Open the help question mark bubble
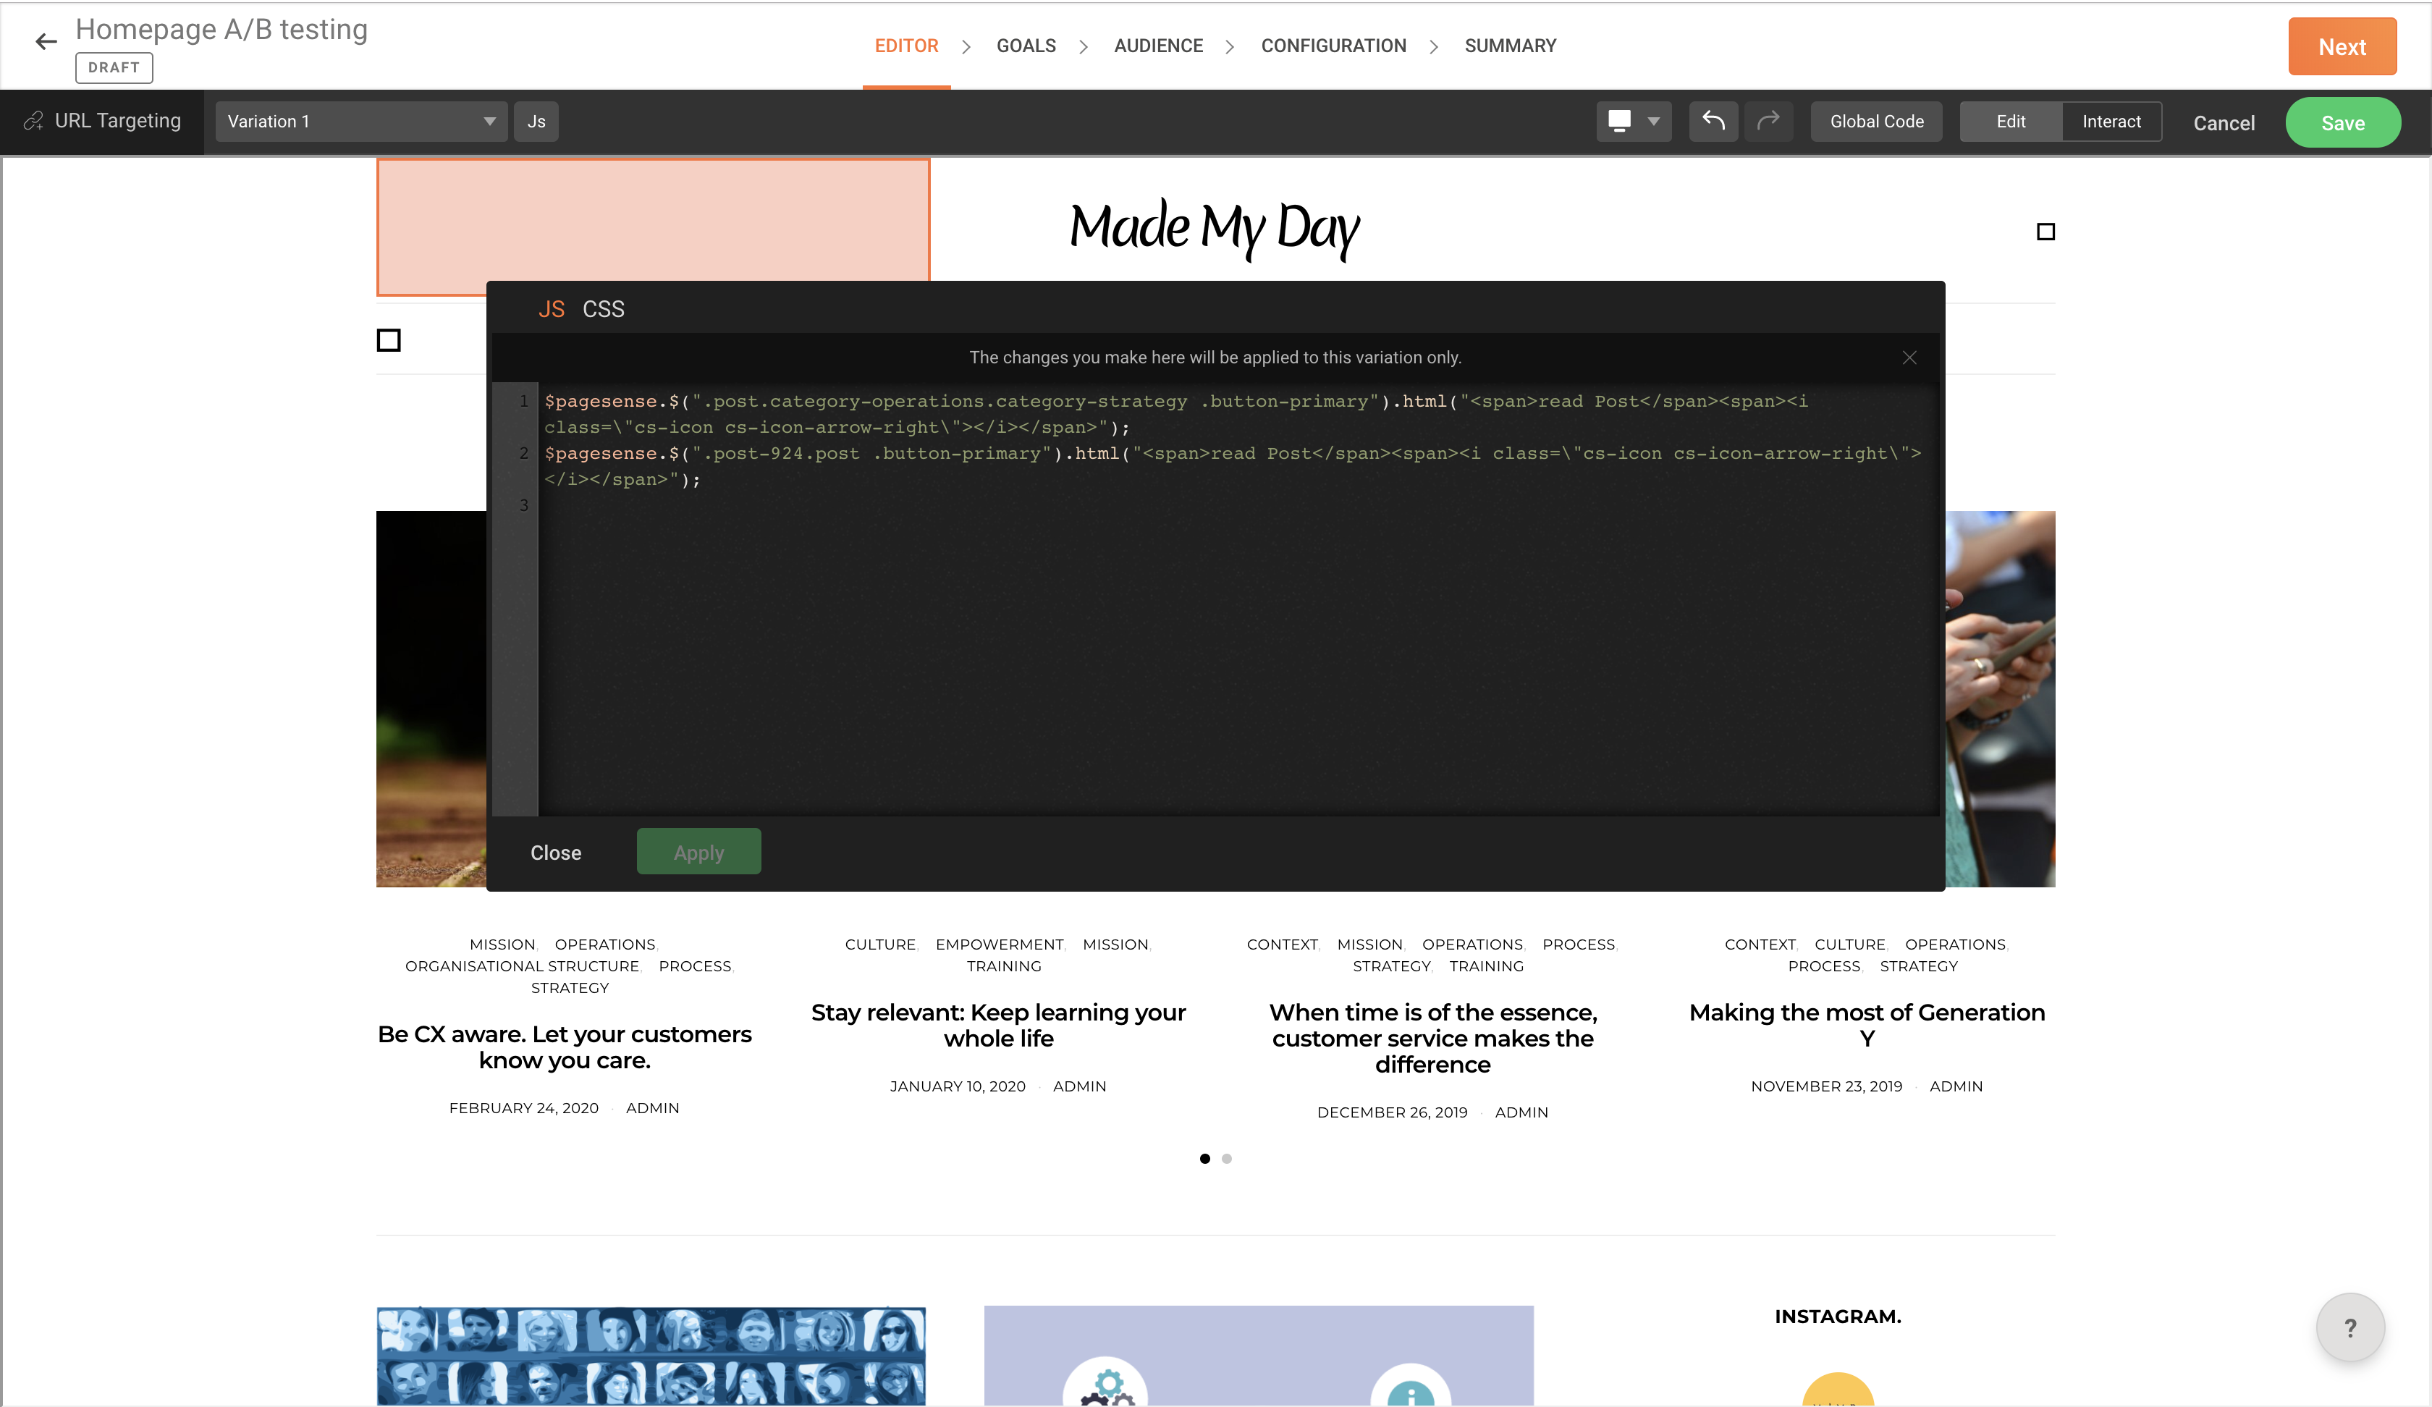Image resolution: width=2432 pixels, height=1407 pixels. pos(2349,1328)
